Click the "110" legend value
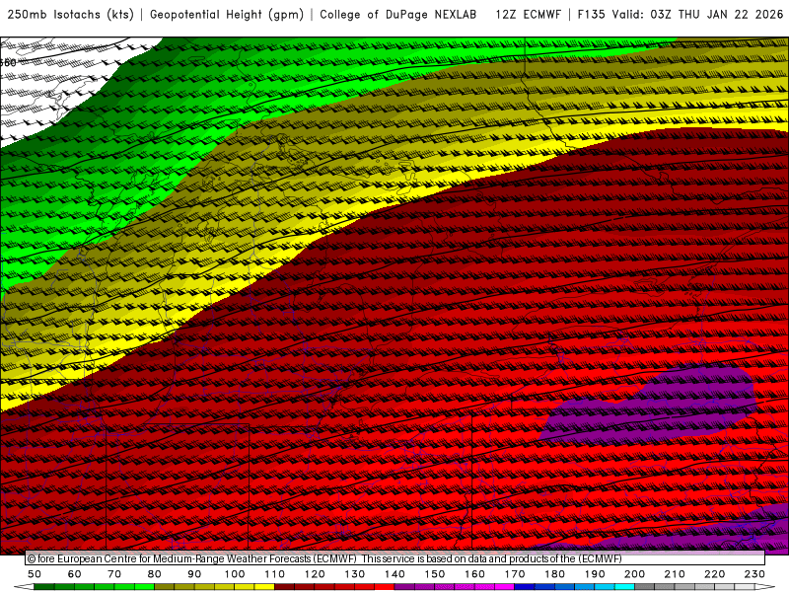The width and height of the screenshot is (789, 592). click(x=275, y=574)
